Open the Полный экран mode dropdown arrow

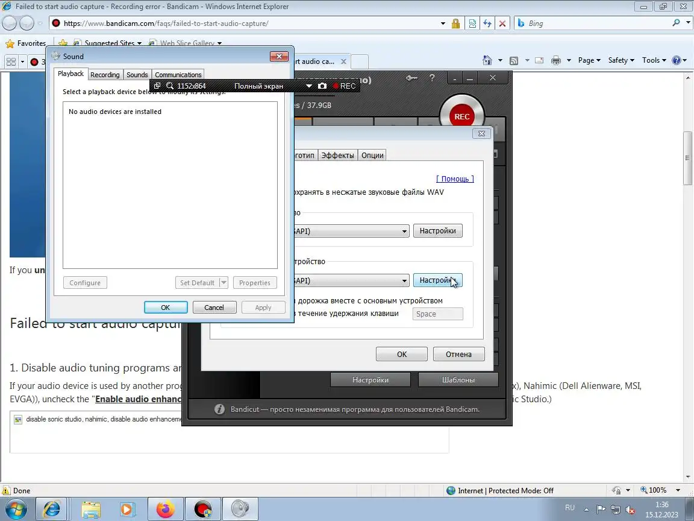coord(309,86)
